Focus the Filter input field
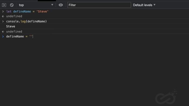This screenshot has width=189, height=106. click(x=99, y=5)
